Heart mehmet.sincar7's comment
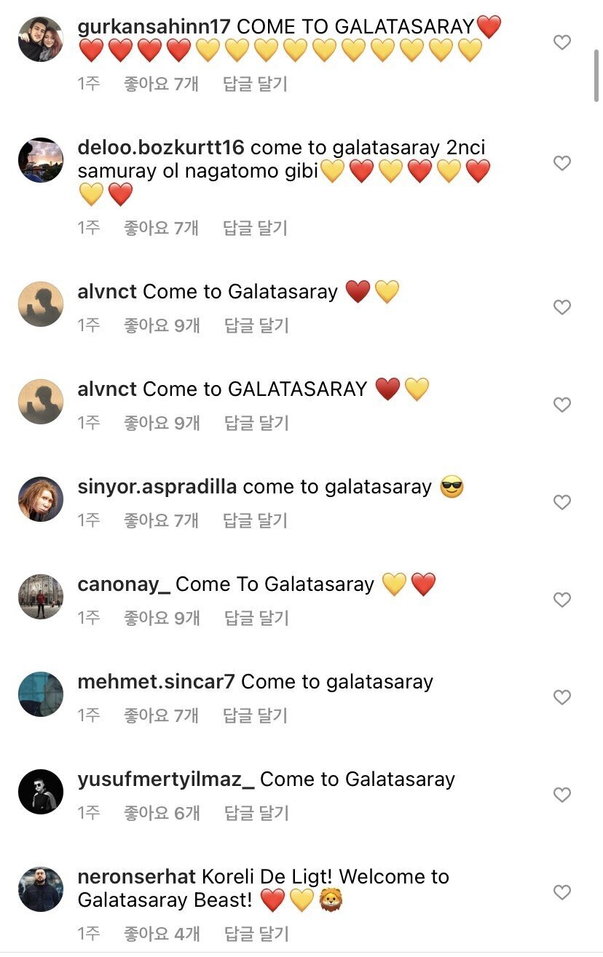This screenshot has height=957, width=603. pyautogui.click(x=562, y=697)
